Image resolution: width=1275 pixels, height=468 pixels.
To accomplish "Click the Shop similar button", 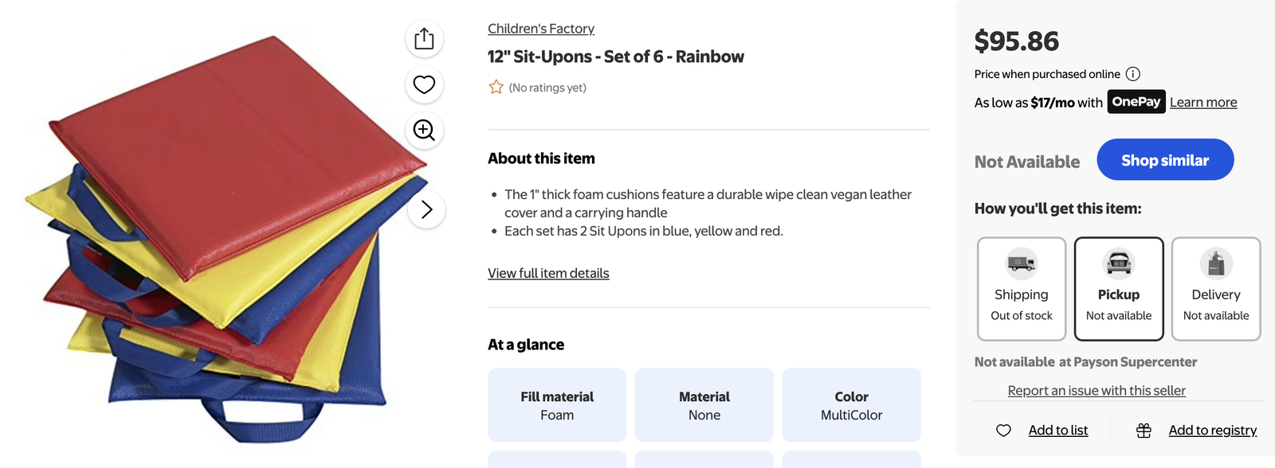I will pyautogui.click(x=1165, y=160).
